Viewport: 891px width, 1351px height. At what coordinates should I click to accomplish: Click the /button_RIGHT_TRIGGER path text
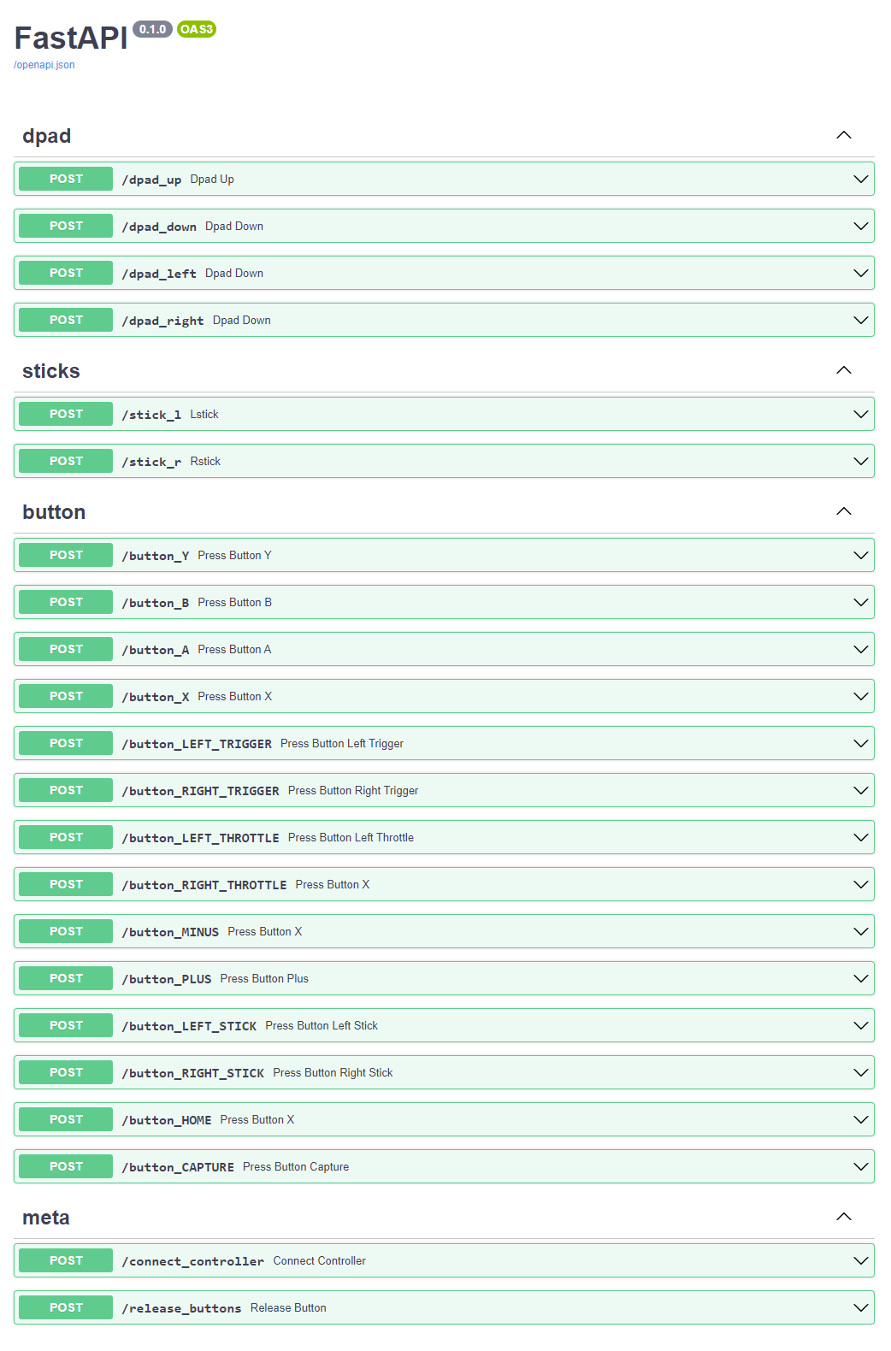pos(200,791)
